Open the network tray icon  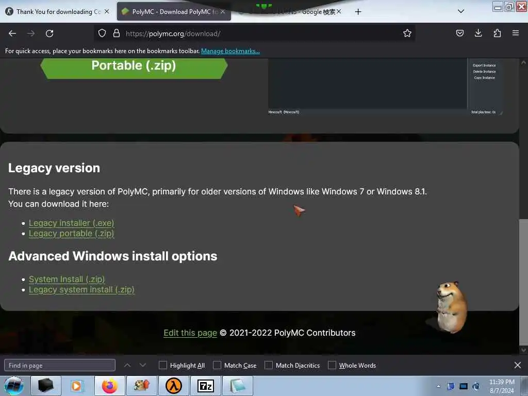[464, 387]
